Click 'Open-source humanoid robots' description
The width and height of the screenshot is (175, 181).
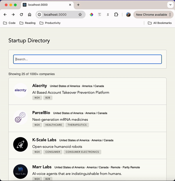click(x=57, y=147)
